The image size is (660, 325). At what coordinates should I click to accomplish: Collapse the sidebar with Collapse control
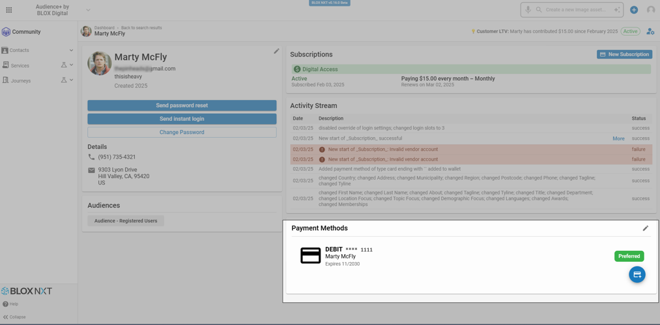point(14,317)
